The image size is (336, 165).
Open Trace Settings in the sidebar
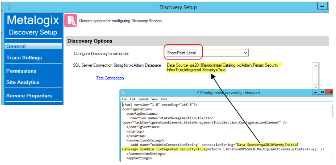pyautogui.click(x=24, y=57)
